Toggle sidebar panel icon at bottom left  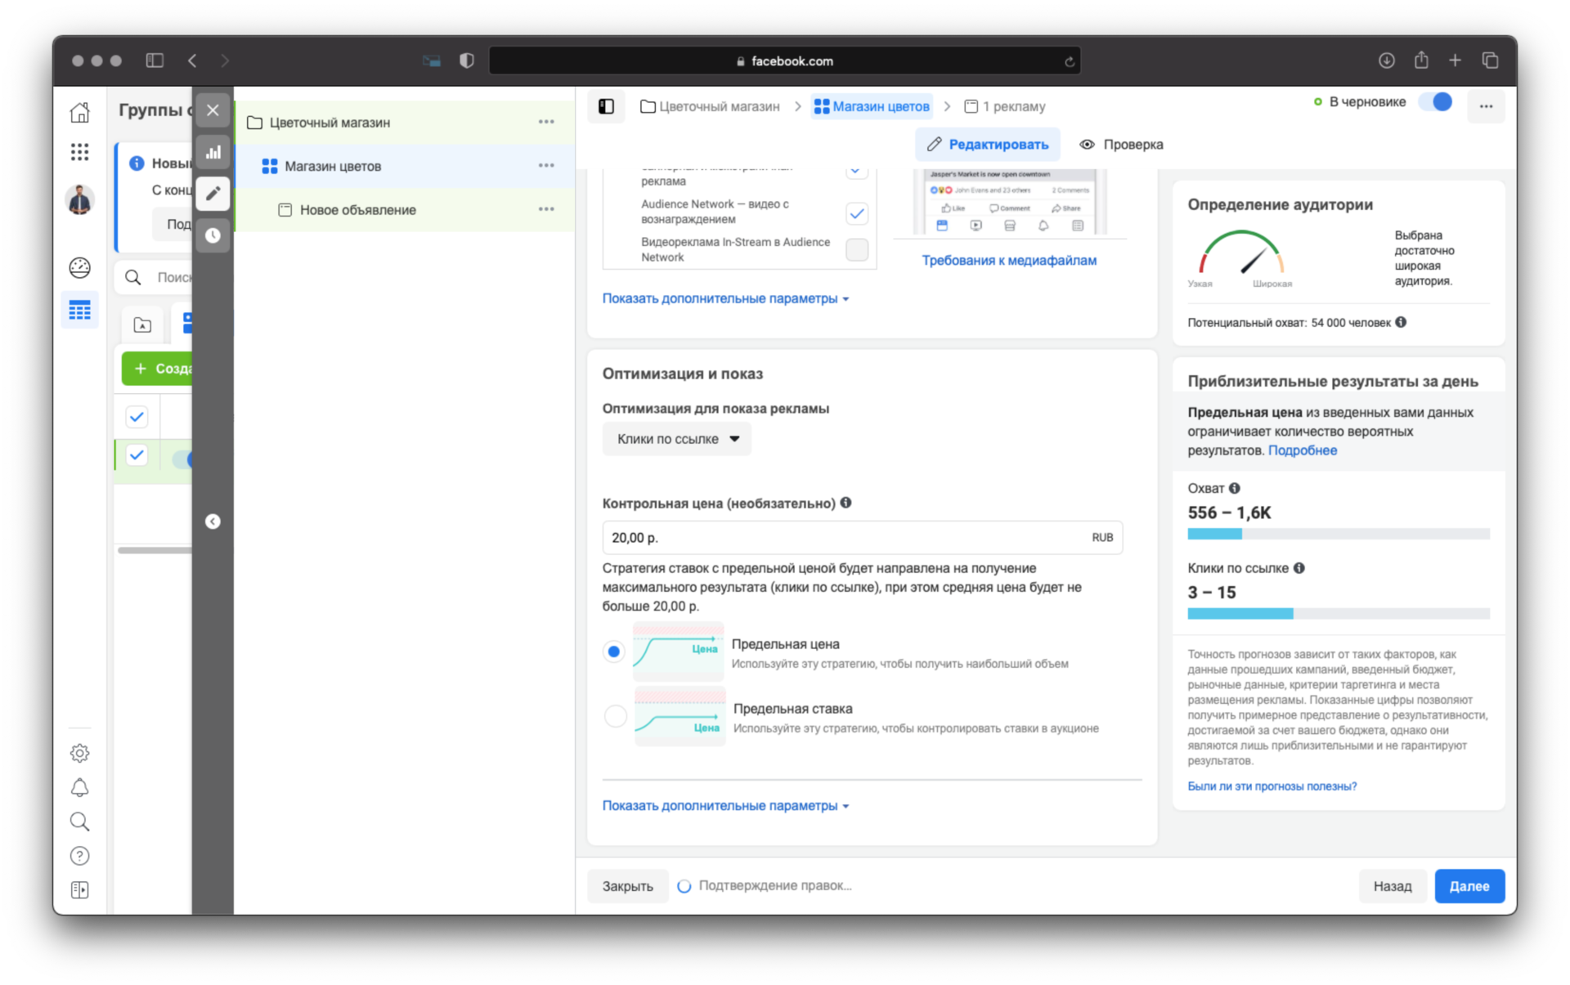(79, 890)
